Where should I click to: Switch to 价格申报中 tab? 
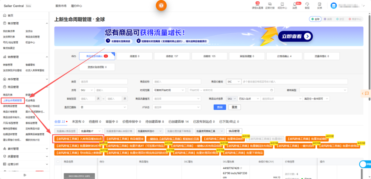(131, 122)
